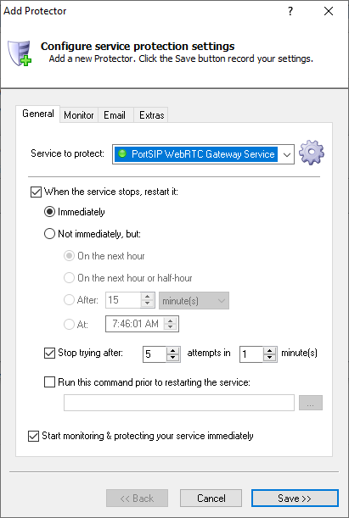Click the green status dot of PortSIP service
The image size is (349, 518).
122,153
